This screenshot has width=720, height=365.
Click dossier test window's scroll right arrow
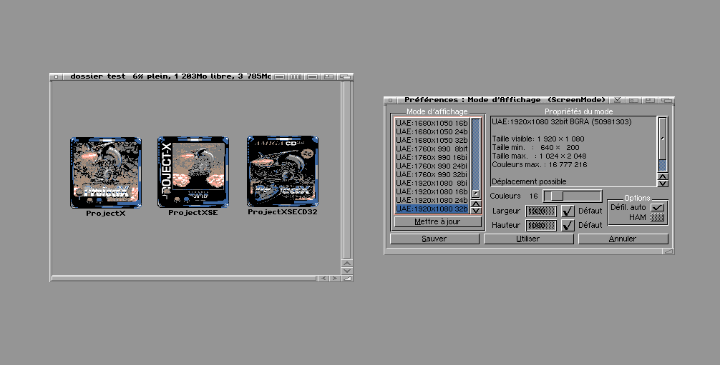[x=335, y=278]
